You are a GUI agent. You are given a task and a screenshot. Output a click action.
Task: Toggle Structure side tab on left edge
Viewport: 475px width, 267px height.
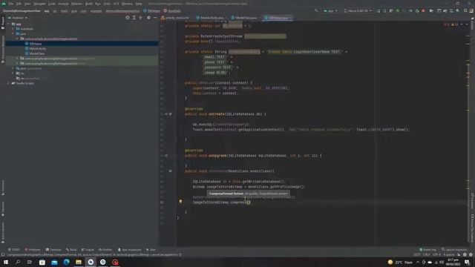(3, 188)
